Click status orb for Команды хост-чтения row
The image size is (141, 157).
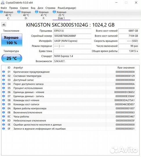tap(3, 100)
